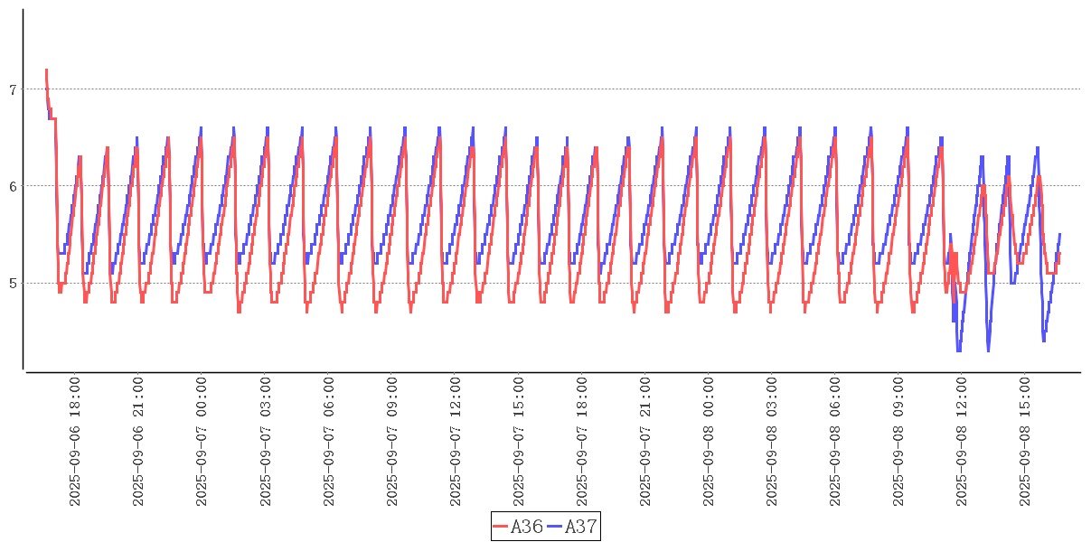The image size is (1091, 542).
Task: Click the 2025-09-07 12:00 axis label
Action: pos(455,443)
